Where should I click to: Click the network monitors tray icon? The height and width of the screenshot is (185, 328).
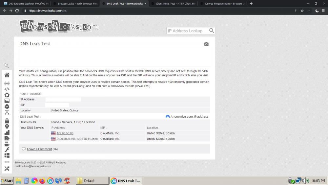coord(298,181)
